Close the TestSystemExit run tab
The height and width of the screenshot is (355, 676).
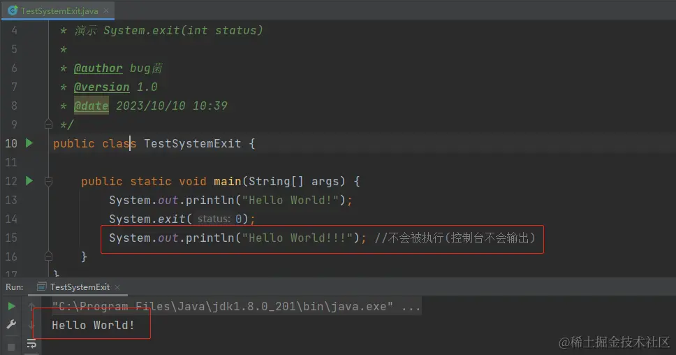tap(117, 287)
